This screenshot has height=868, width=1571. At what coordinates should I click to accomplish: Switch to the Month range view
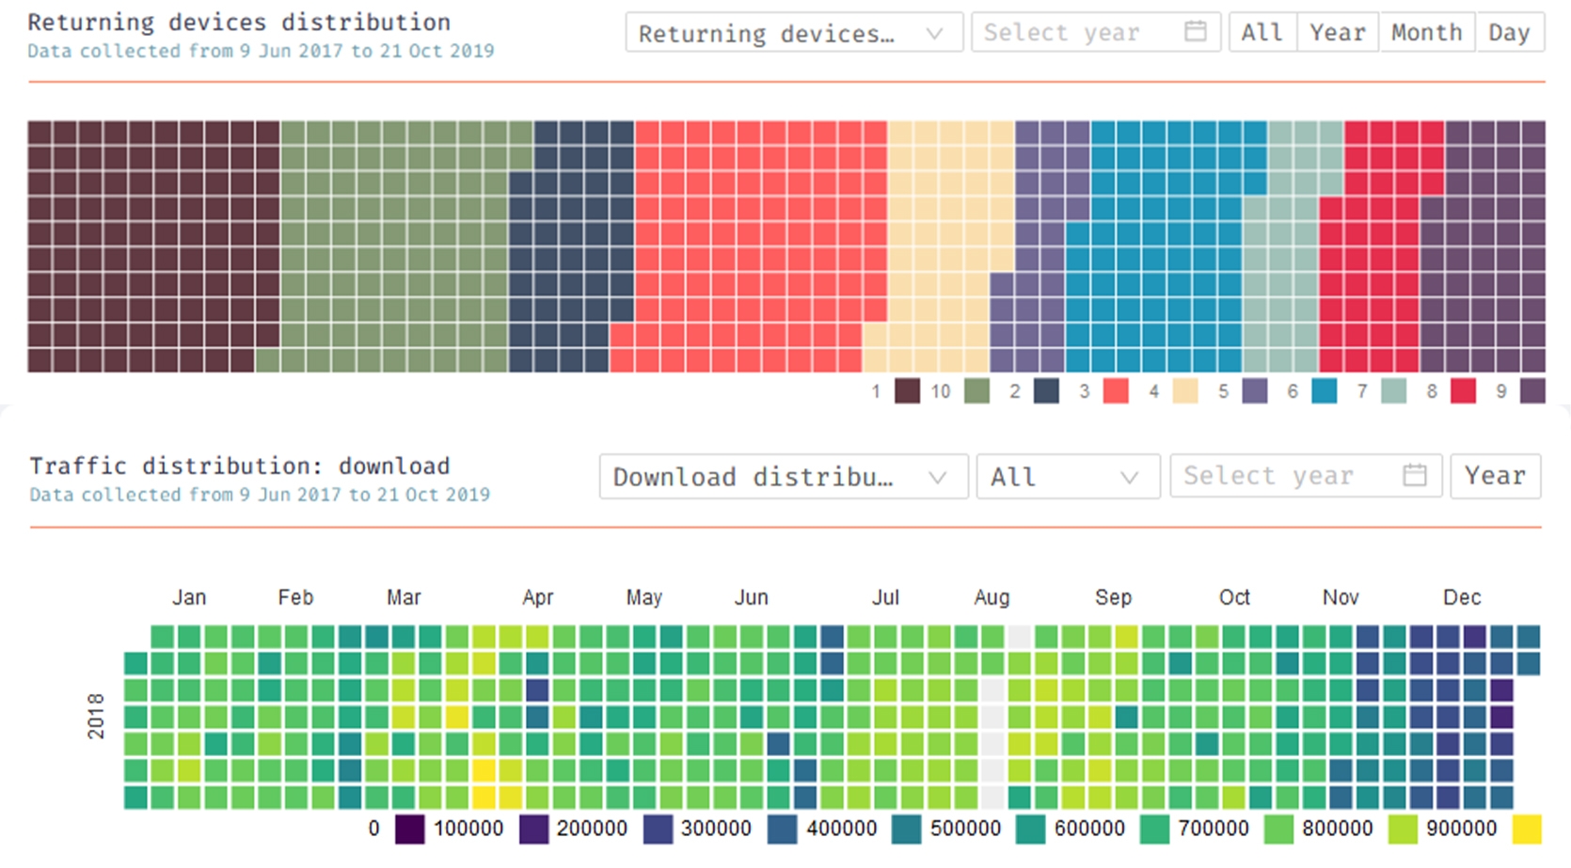click(x=1427, y=33)
